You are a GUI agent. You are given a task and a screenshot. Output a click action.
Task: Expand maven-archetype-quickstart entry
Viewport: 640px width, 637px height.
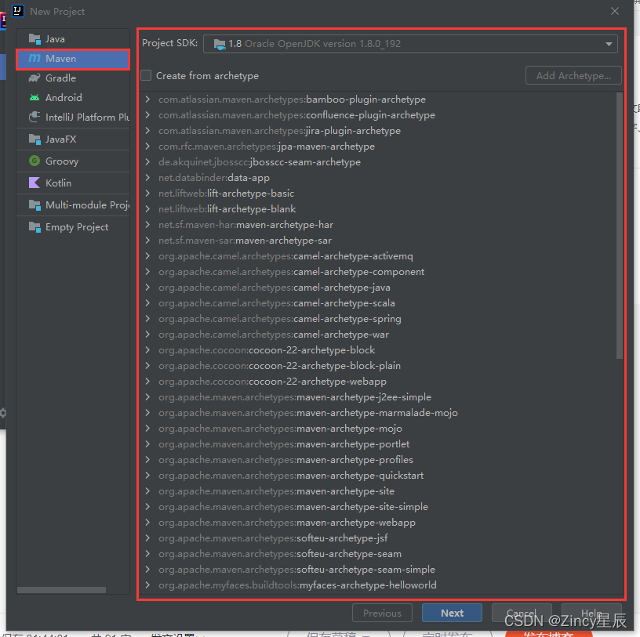(147, 475)
